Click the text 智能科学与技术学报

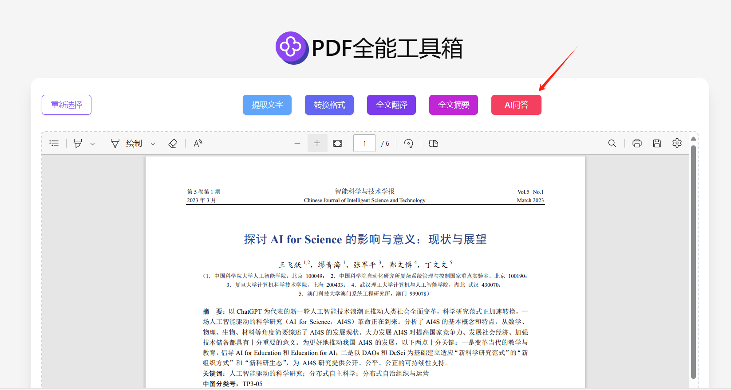coord(365,191)
